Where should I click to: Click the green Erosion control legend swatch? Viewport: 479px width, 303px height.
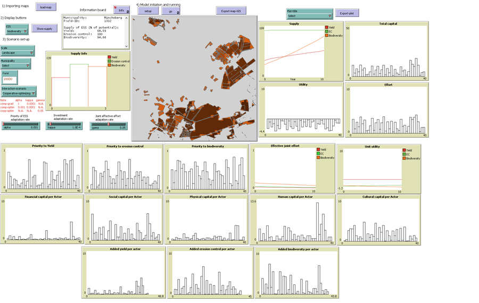[x=110, y=61]
